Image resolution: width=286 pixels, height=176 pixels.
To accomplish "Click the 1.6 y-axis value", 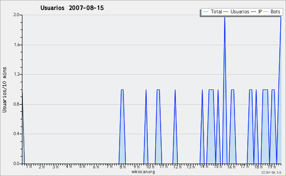I will (16, 45).
